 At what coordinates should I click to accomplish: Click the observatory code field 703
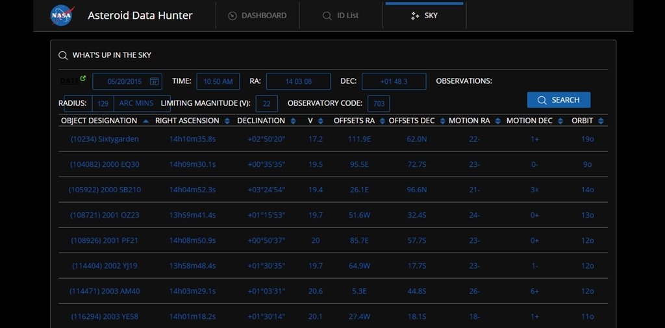[x=379, y=103]
